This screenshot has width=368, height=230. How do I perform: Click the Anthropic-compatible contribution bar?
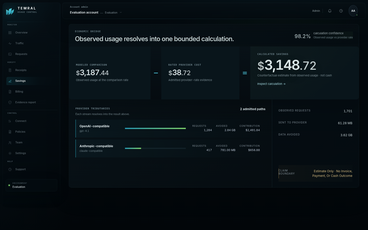tap(155, 148)
